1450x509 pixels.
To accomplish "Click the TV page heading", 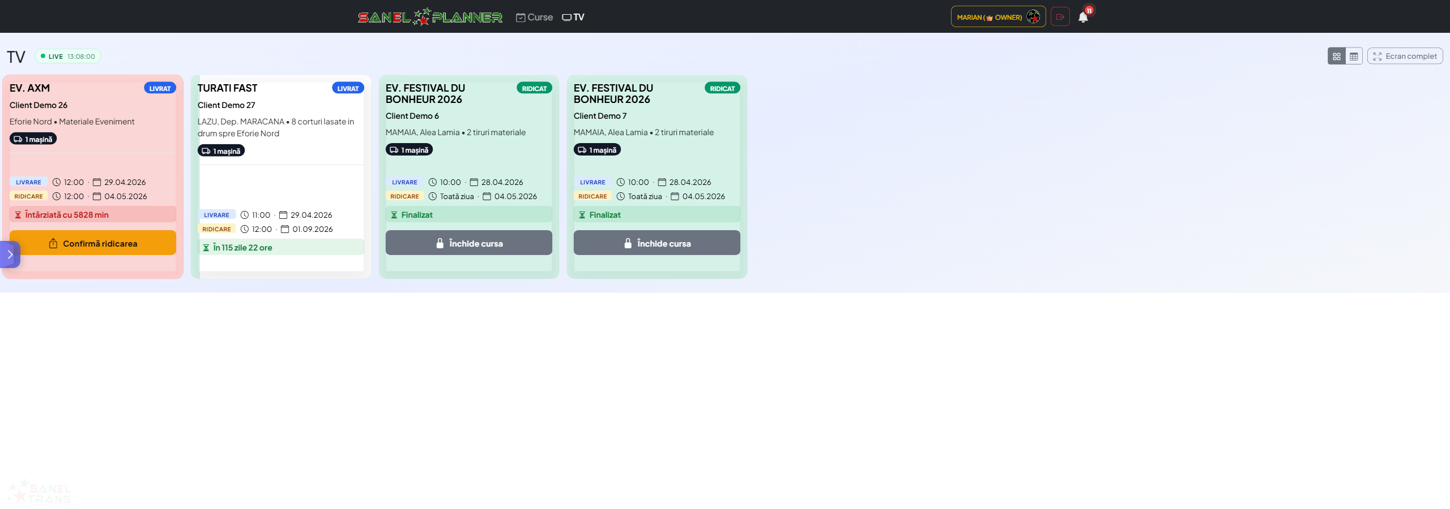I will click(x=16, y=57).
